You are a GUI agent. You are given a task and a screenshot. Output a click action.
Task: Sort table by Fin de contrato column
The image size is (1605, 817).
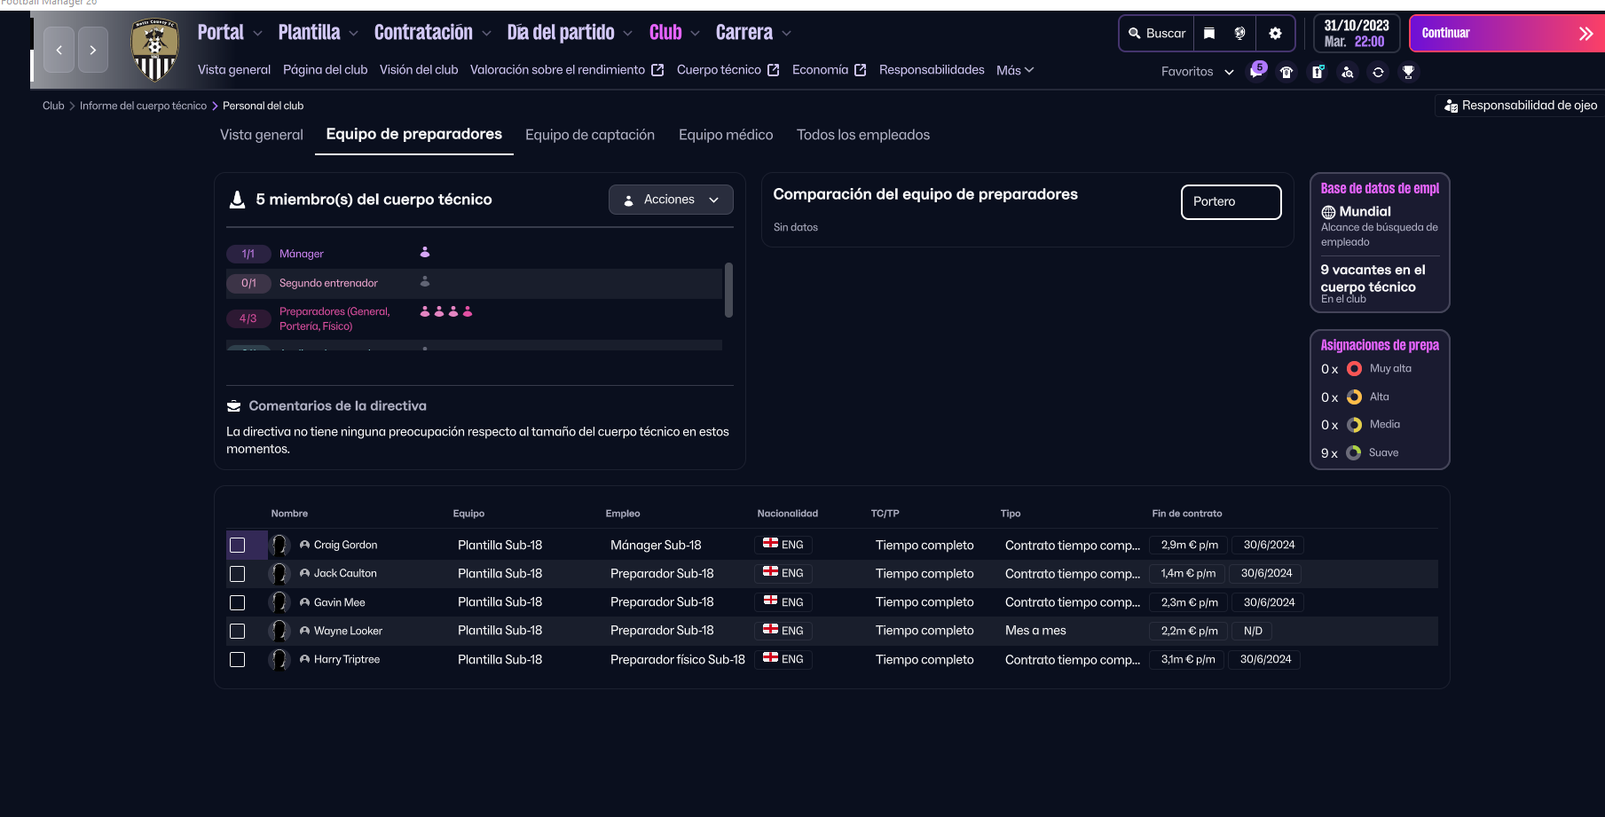[1186, 514]
